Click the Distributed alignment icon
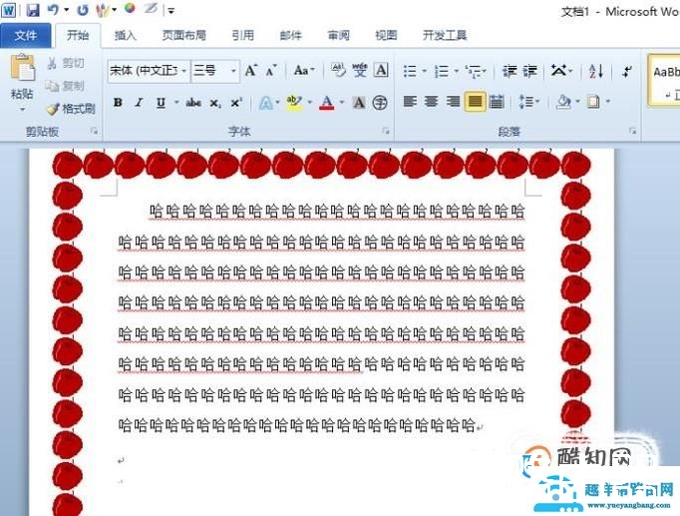 tap(497, 102)
